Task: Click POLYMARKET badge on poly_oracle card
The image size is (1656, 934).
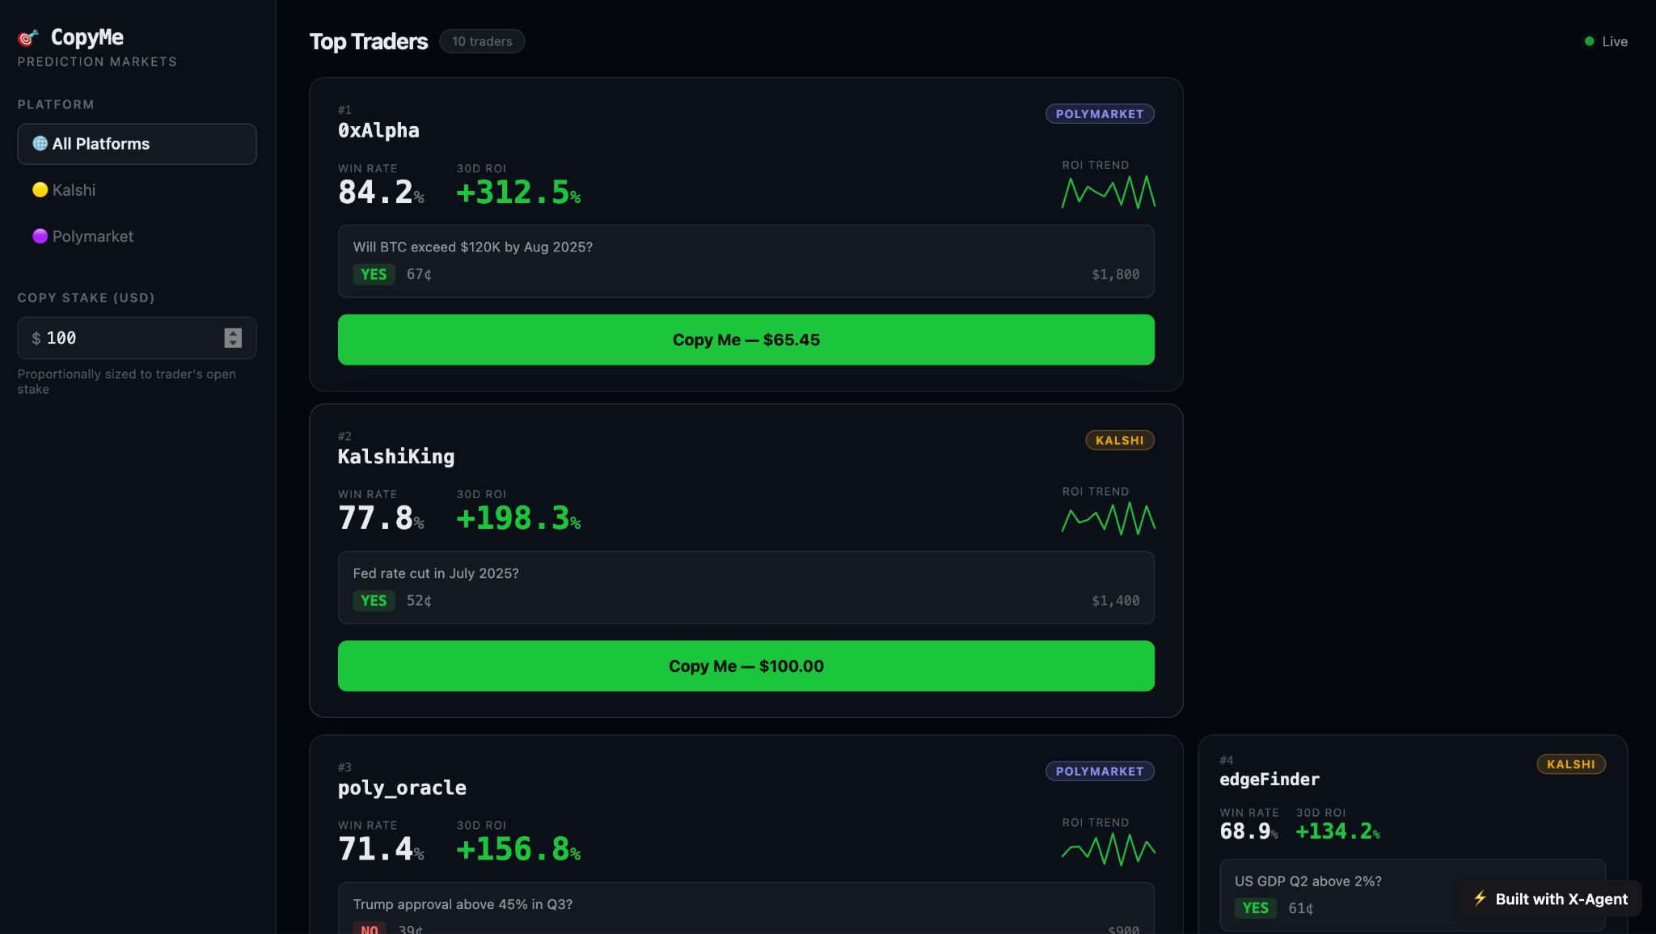Action: pos(1100,771)
